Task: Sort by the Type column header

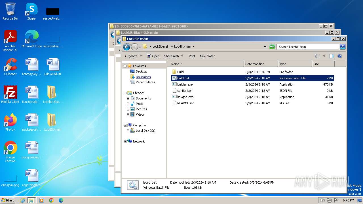Action: (x=295, y=64)
